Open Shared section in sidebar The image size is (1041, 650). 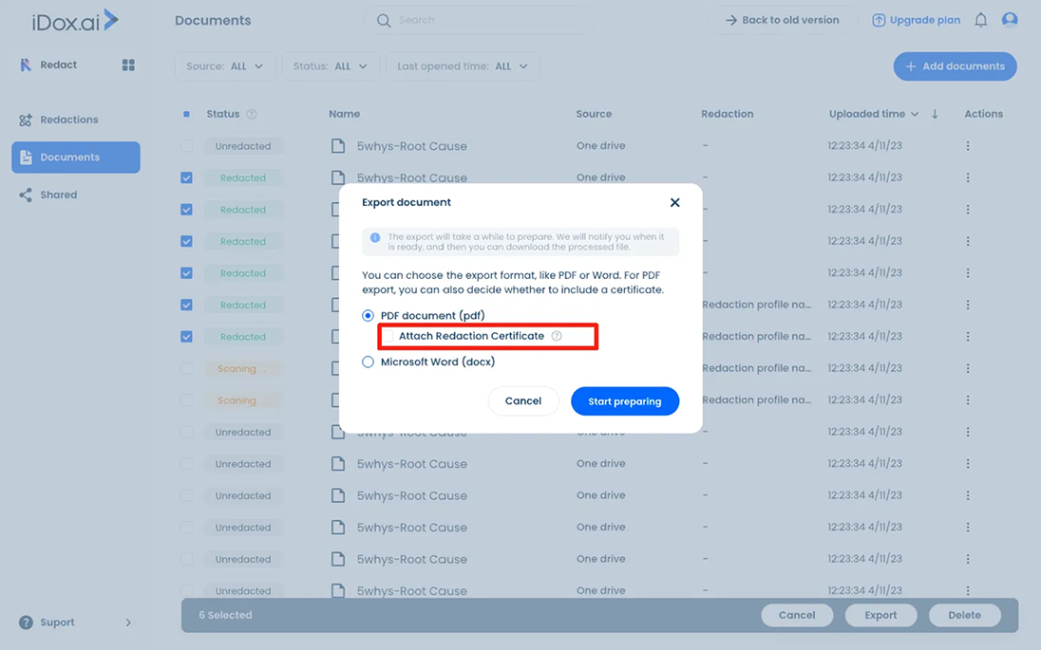tap(58, 195)
